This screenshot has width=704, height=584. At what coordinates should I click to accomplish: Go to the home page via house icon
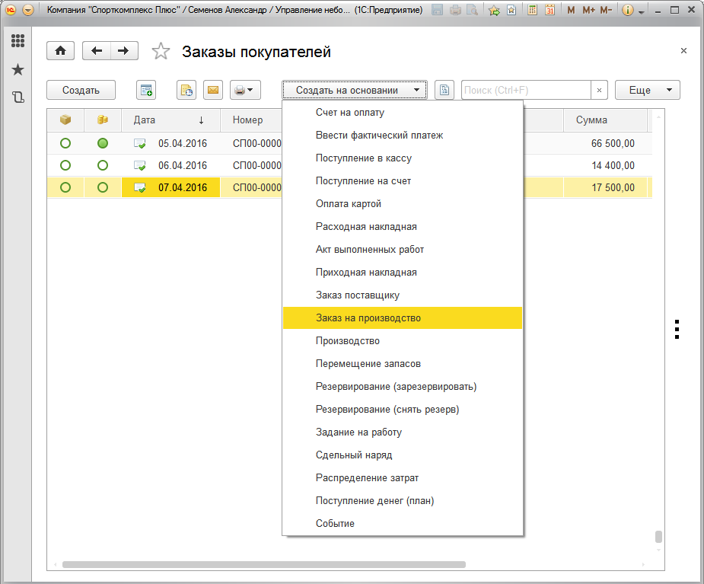pos(61,51)
